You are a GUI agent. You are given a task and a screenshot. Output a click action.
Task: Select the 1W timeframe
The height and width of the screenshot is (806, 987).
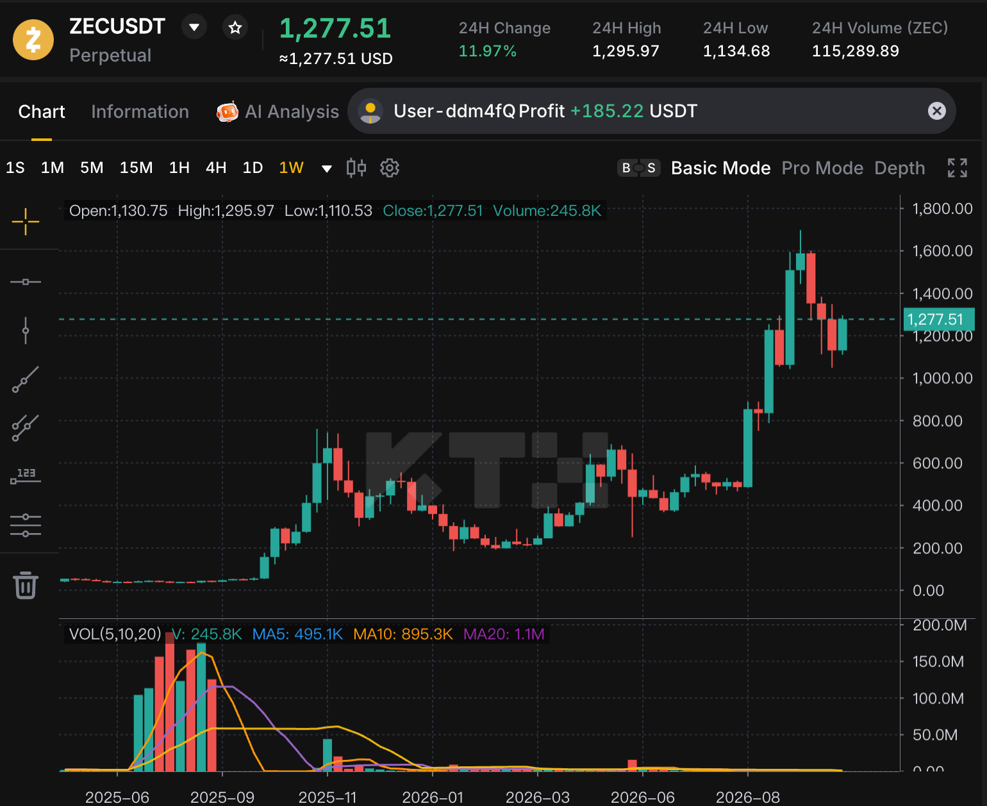point(291,168)
